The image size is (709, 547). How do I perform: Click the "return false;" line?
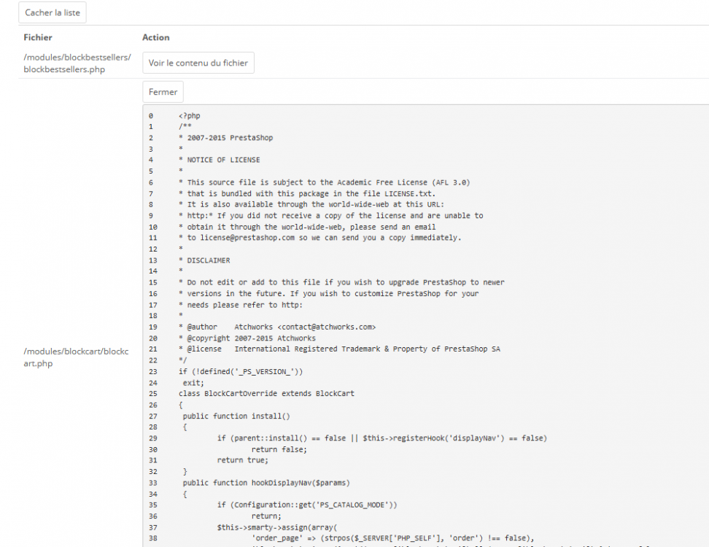tap(279, 450)
